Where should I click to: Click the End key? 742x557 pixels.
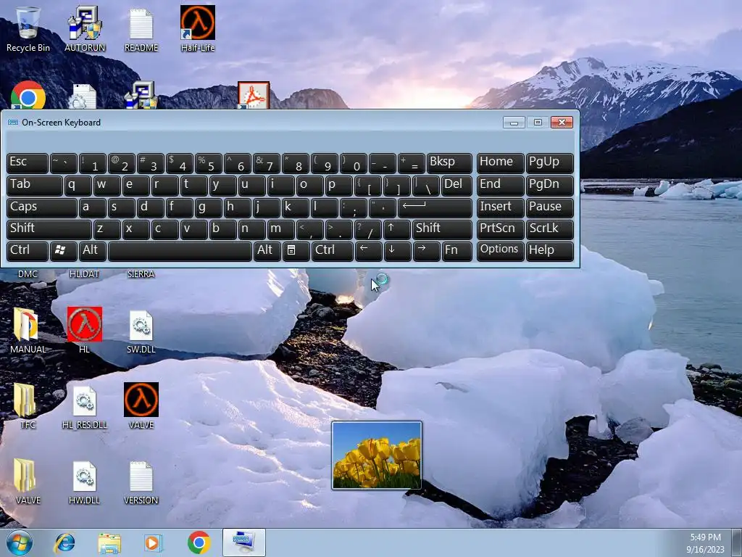click(x=500, y=186)
